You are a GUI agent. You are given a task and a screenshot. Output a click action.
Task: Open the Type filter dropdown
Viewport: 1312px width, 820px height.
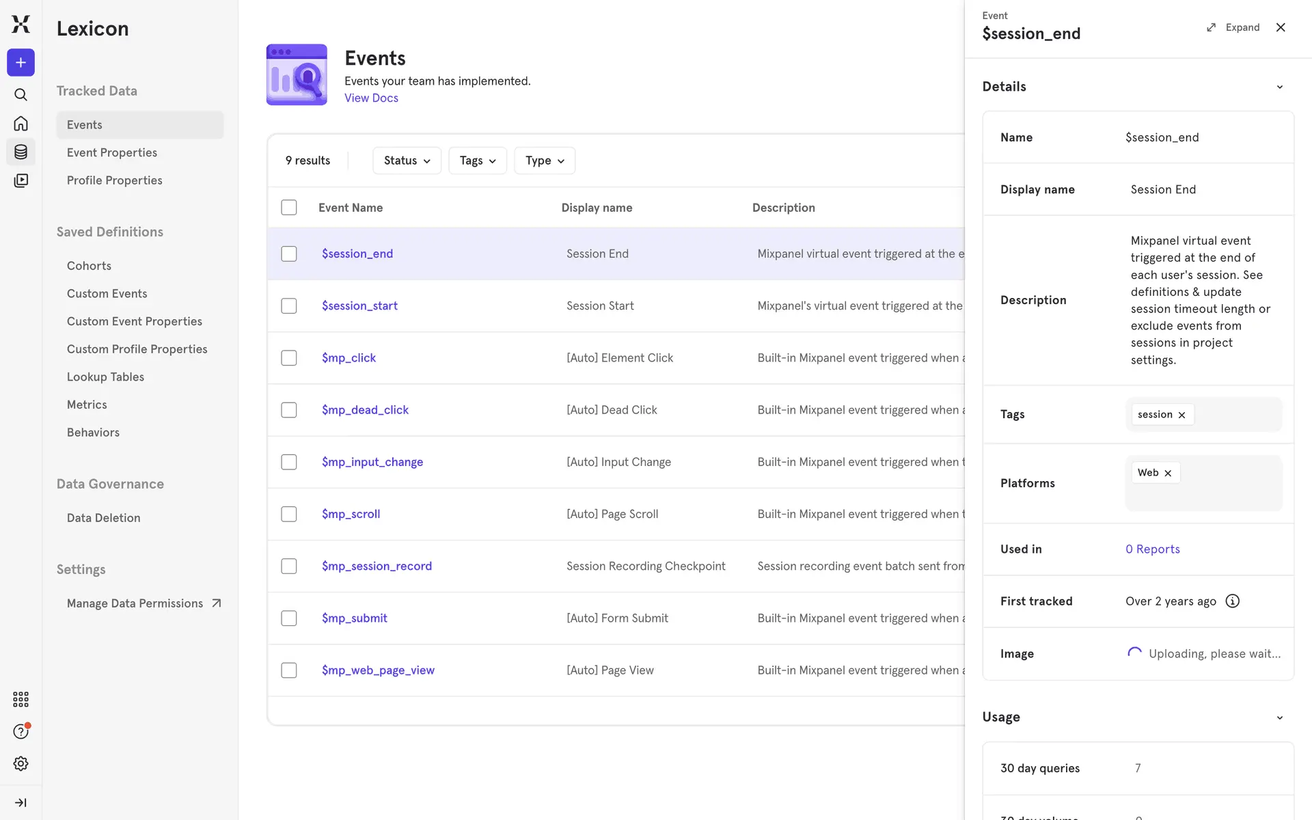click(545, 161)
